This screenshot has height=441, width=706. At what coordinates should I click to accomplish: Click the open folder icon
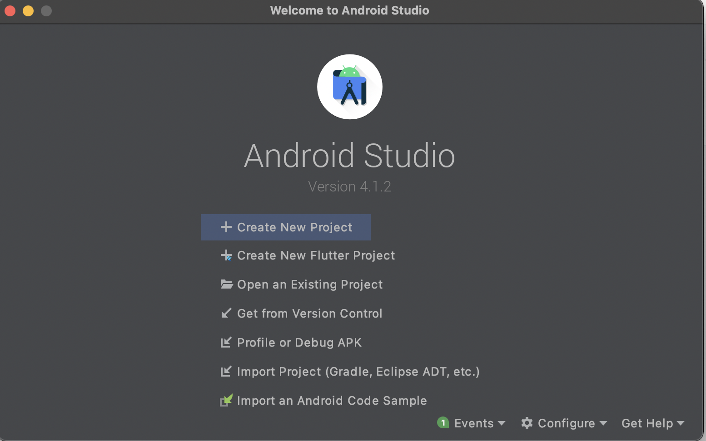click(226, 284)
